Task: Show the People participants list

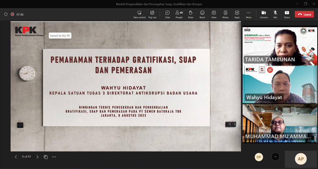Action: (179, 14)
